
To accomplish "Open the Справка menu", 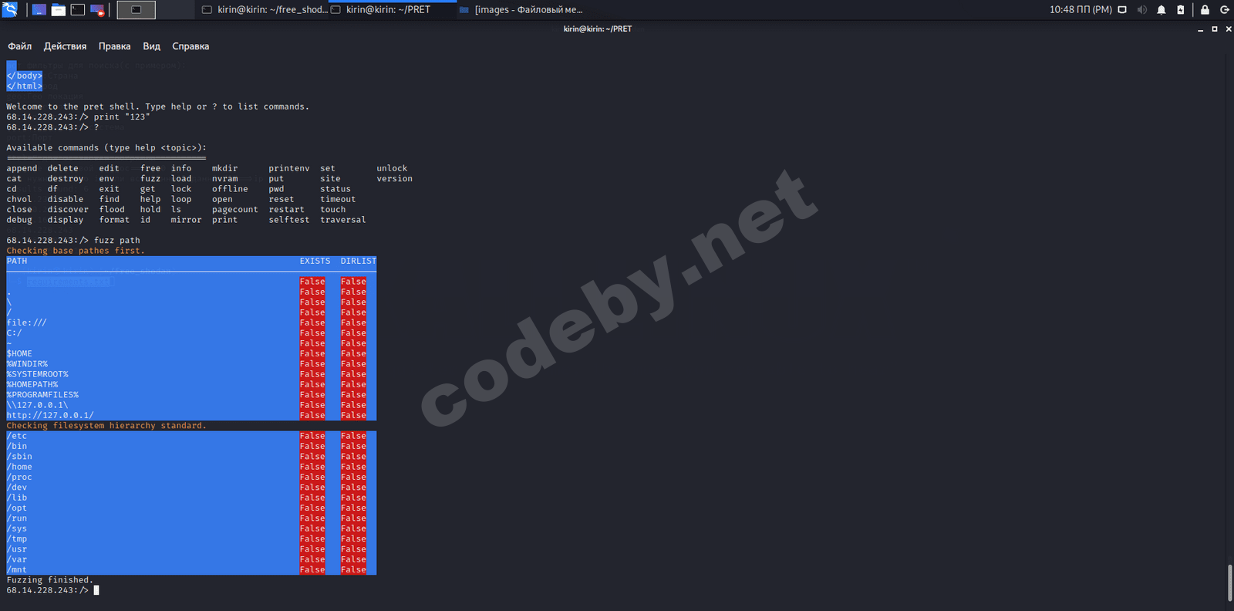I will (x=190, y=46).
